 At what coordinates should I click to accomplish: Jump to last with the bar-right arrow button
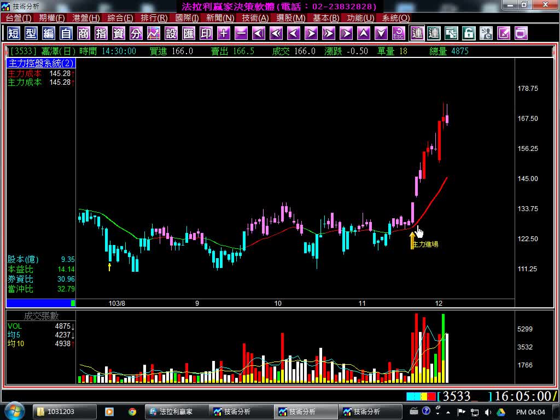pyautogui.click(x=346, y=33)
